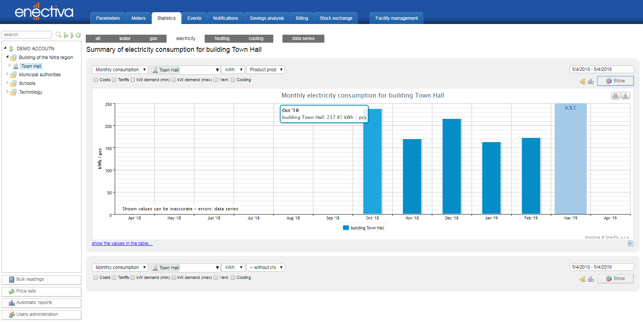The width and height of the screenshot is (643, 325).
Task: Switch to the Savings analysis tab
Action: pyautogui.click(x=267, y=18)
